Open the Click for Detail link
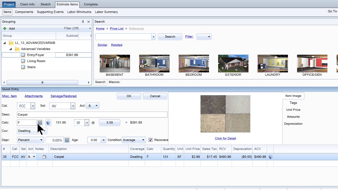 (226, 138)
